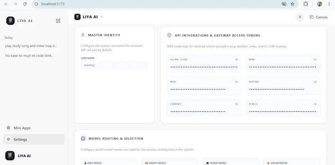
Task: Reload the page with browser refresh icon
Action: click(25, 4)
